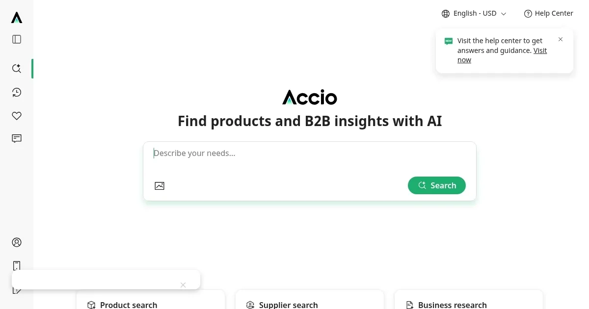View favorites using the heart icon
589x309 pixels.
(16, 116)
